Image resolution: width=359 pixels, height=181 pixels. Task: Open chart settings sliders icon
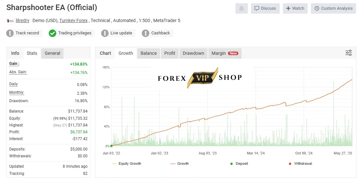pos(349,53)
